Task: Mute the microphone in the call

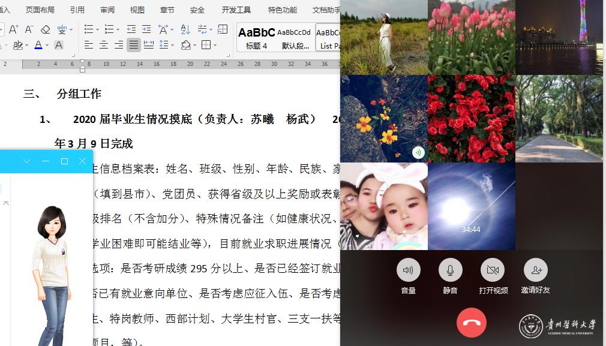Action: (450, 270)
